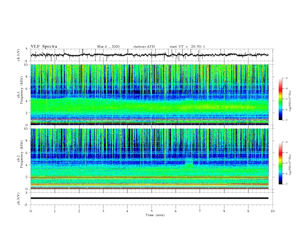Click the "6" kHz tick on ch.1 axis
The width and height of the screenshot is (307, 237).
27,89
